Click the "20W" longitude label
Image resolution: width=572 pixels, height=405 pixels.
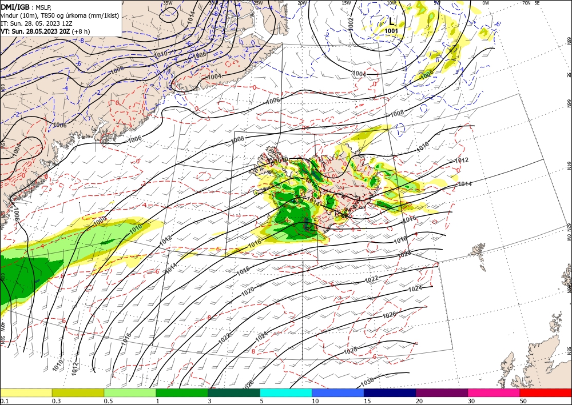click(x=302, y=3)
